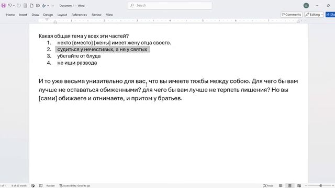
Task: Click inside the Search box
Action: [170, 6]
